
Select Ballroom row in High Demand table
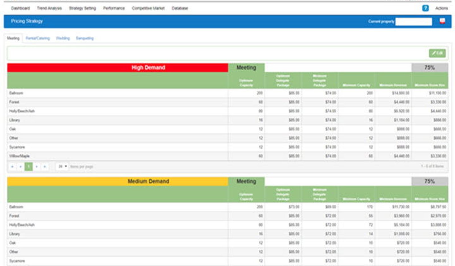[x=227, y=93]
